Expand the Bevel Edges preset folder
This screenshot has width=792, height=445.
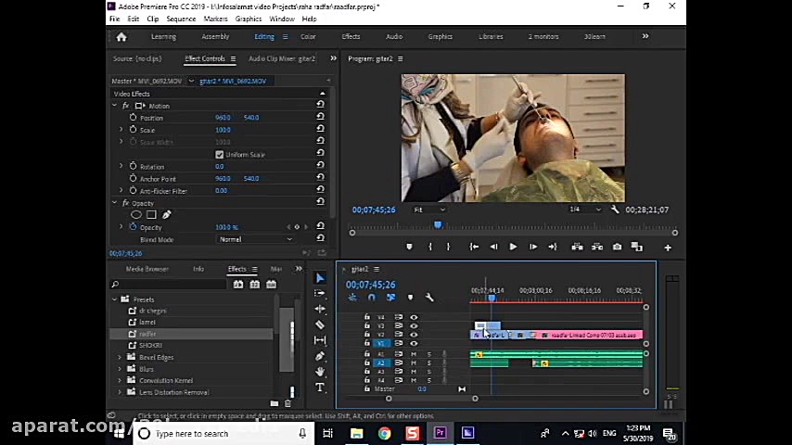point(120,357)
